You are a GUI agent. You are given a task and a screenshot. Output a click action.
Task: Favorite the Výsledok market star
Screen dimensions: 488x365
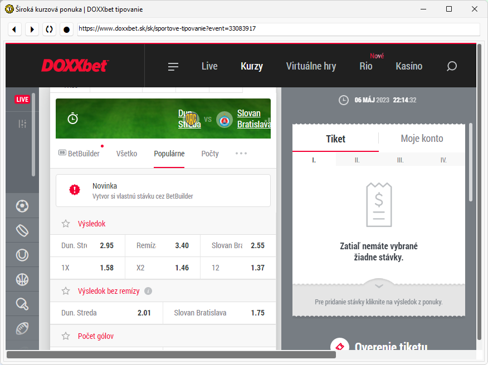coord(66,224)
